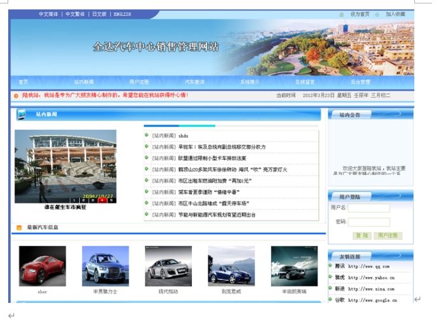
Task: Open 汽车查询 in navigation bar
Action: pos(194,82)
